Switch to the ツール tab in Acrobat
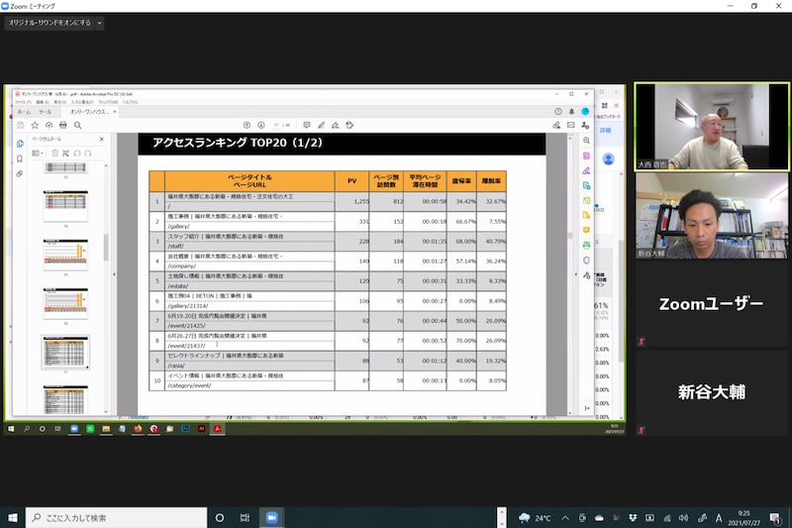Viewport: 792px width, 528px height. (x=46, y=112)
